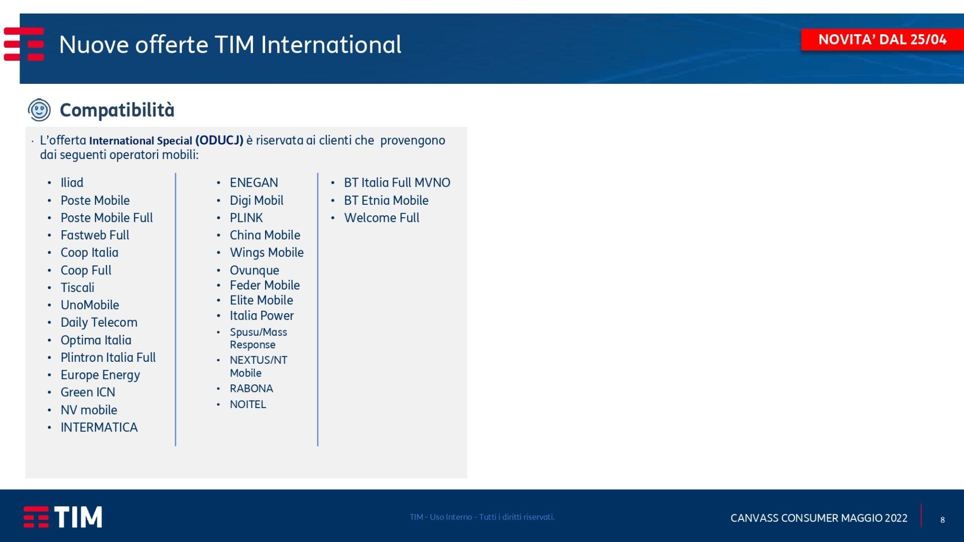Image resolution: width=964 pixels, height=542 pixels.
Task: Click the TIM logo in the footer
Action: pos(63,517)
